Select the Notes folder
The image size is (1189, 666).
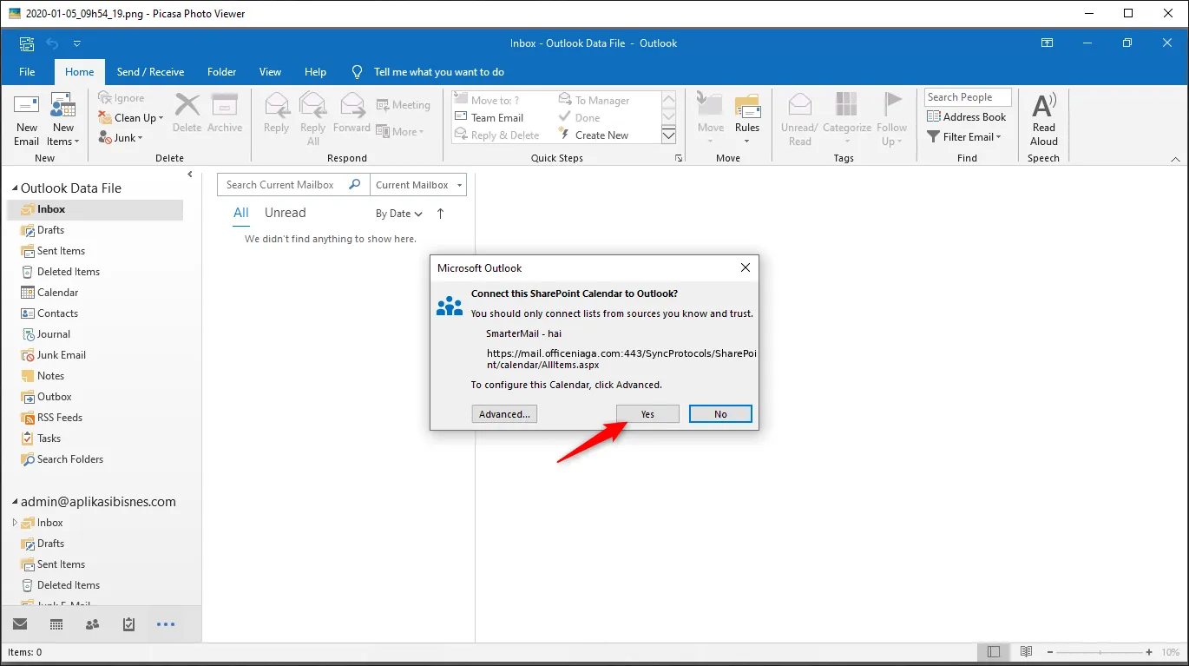pyautogui.click(x=50, y=376)
